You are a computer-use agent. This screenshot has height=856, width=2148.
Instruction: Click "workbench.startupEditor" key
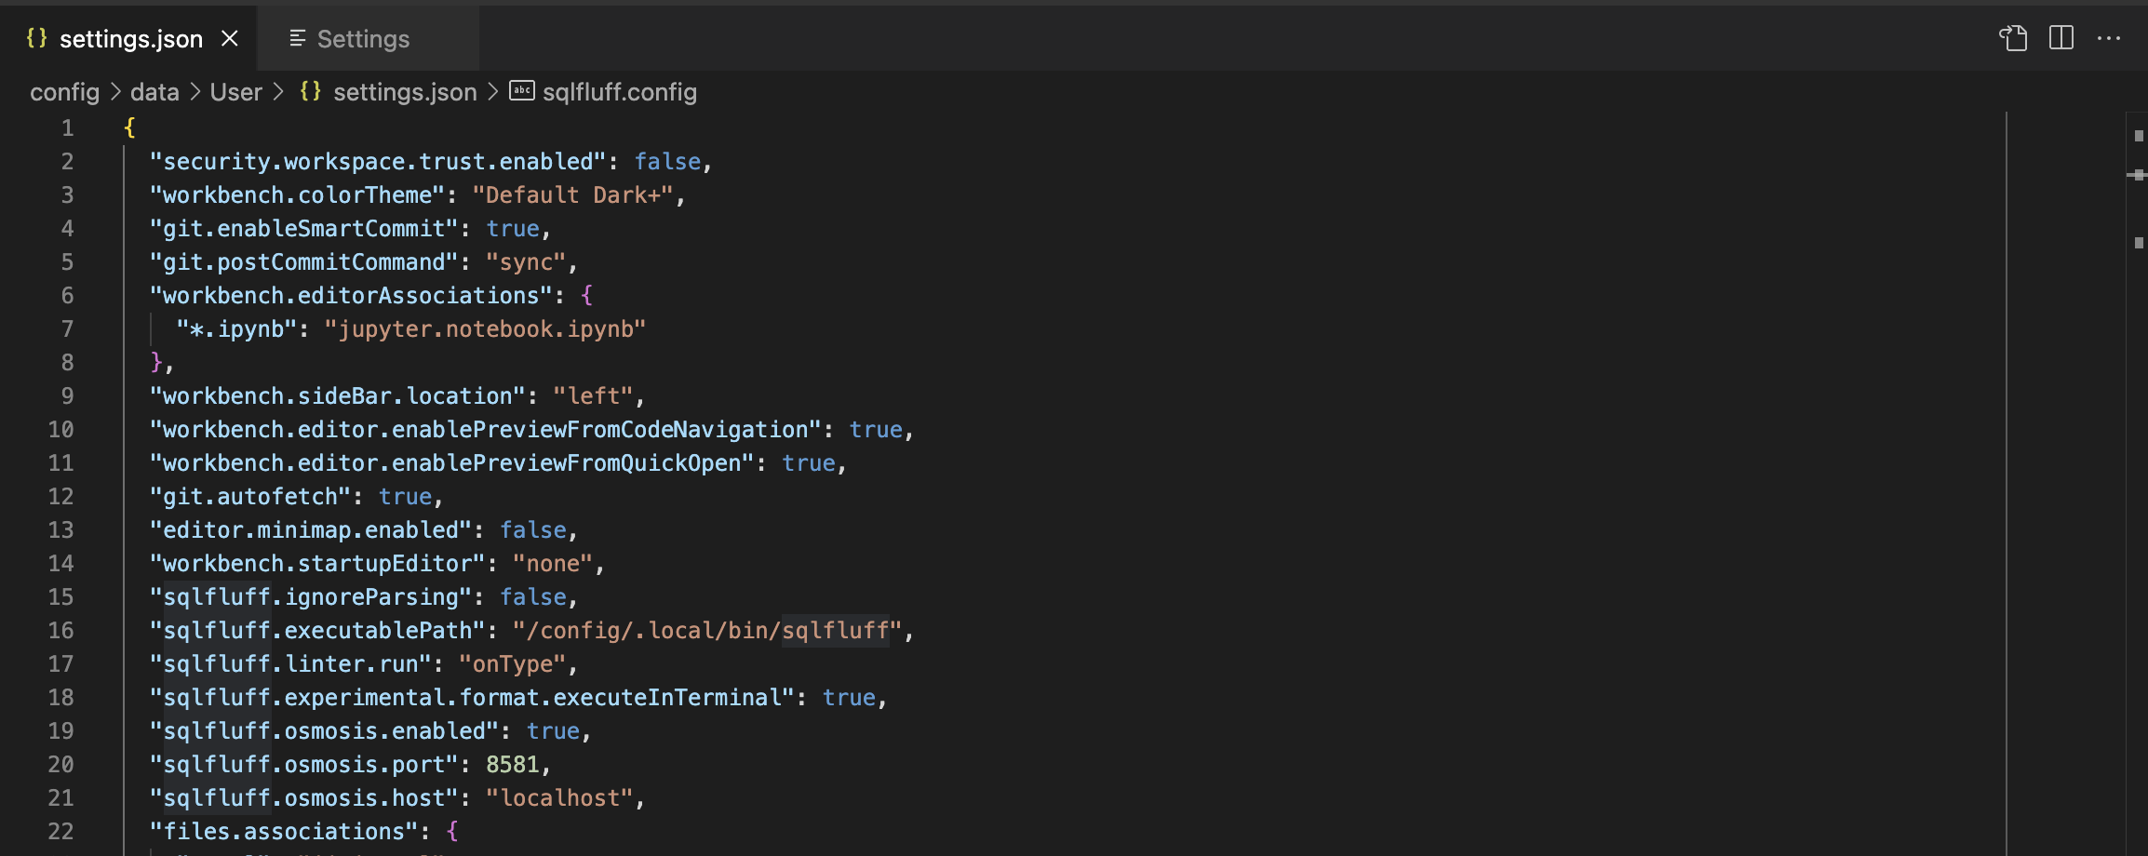click(x=317, y=563)
